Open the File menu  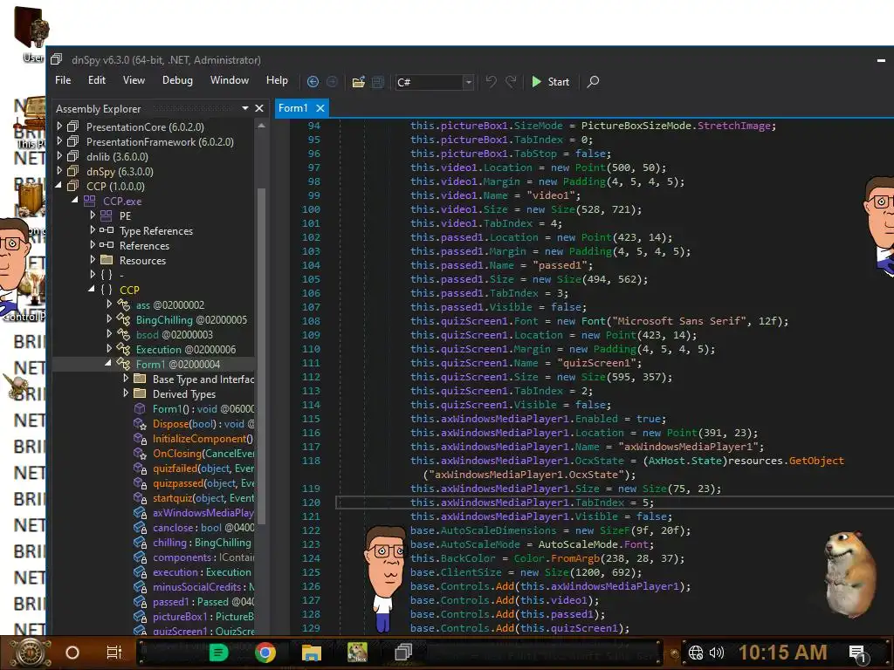coord(63,80)
